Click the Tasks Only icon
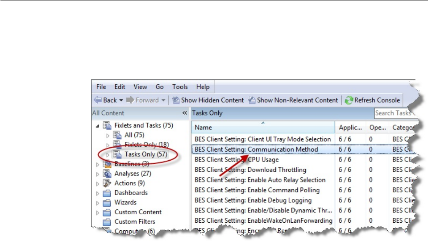 (117, 154)
